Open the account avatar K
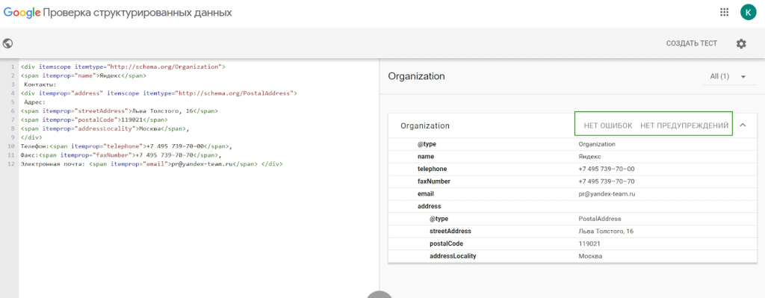The image size is (765, 298). (x=748, y=12)
